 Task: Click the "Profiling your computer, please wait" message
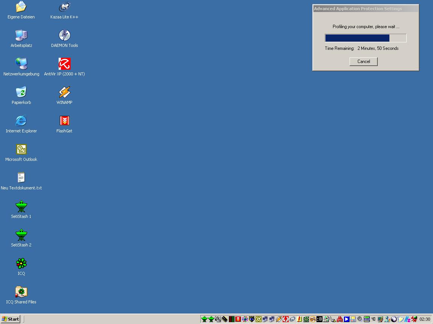pos(366,27)
